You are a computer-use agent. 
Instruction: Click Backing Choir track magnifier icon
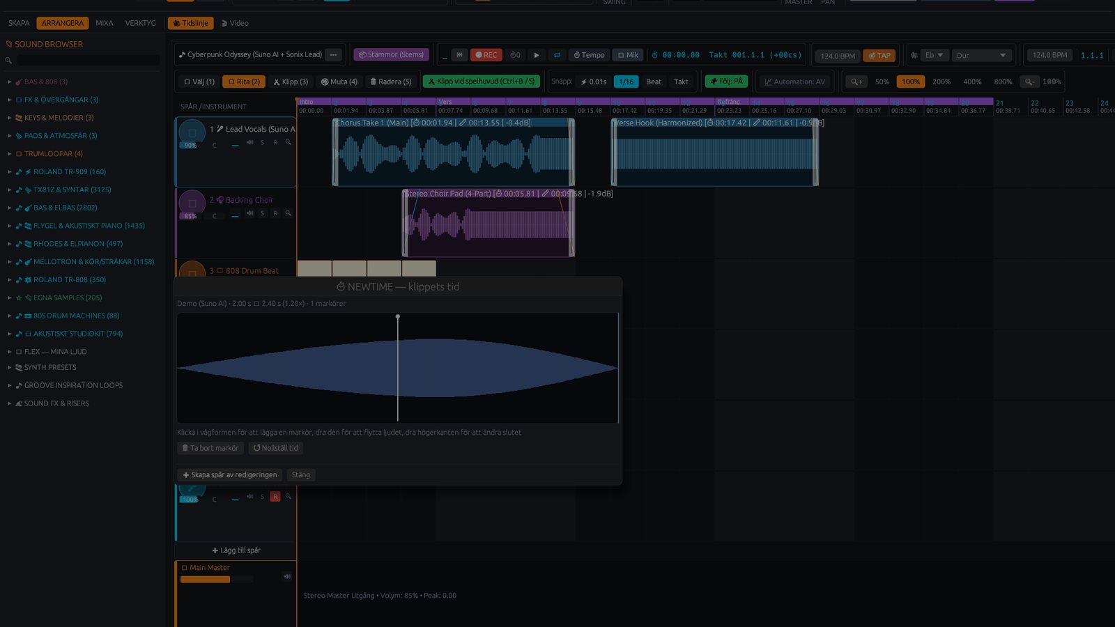288,214
